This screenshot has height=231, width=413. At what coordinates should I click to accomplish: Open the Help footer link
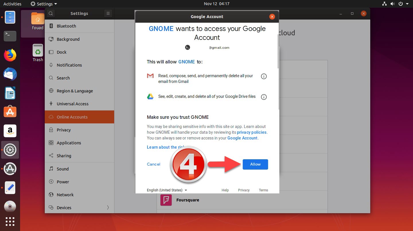tap(225, 190)
